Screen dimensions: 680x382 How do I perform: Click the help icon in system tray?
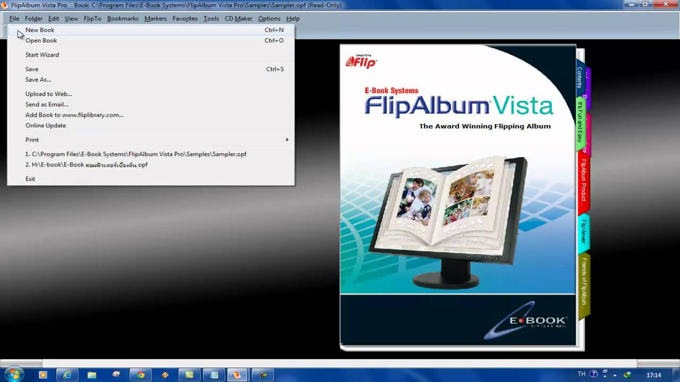click(x=593, y=375)
